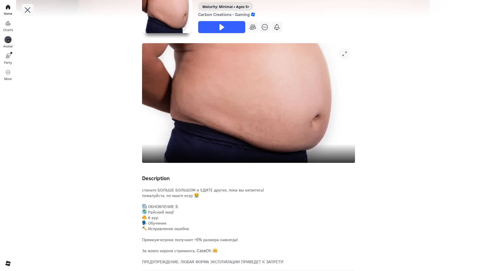Click the large belly preview image
481x271 pixels.
point(249,103)
